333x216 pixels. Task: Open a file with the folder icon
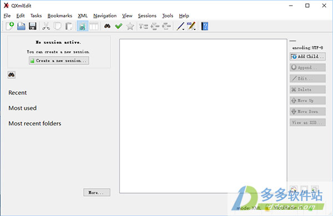point(21,26)
